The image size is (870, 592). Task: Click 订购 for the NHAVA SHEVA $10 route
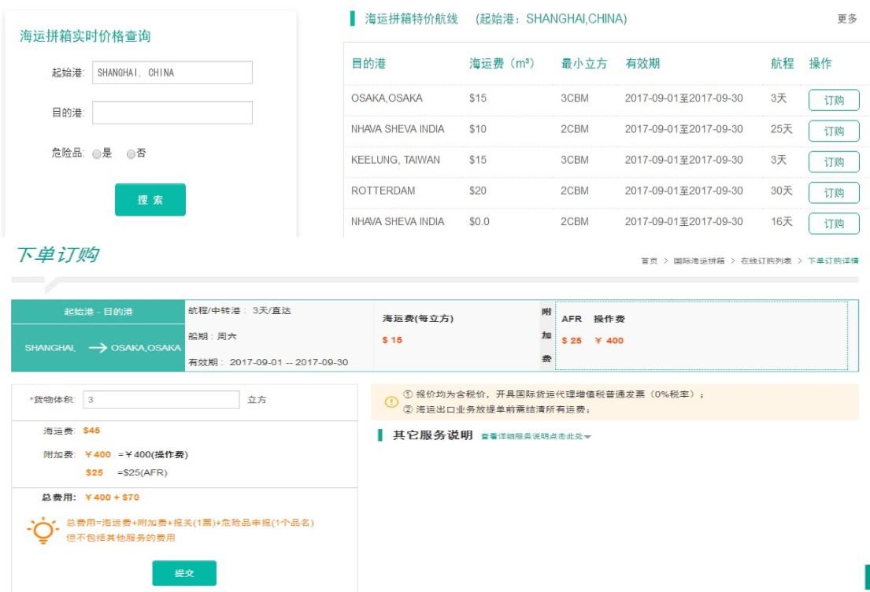[x=834, y=131]
